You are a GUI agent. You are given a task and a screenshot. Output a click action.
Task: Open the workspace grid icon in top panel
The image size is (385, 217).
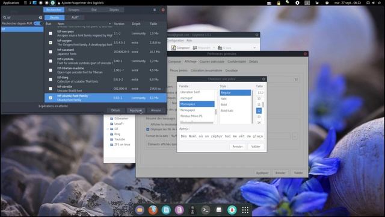(25, 3)
